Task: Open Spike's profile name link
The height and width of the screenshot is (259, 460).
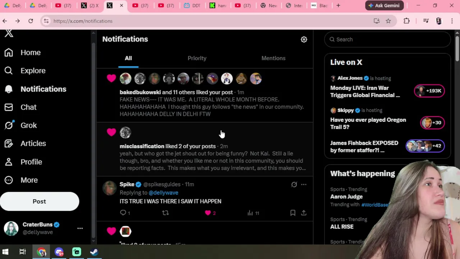Action: 127,184
